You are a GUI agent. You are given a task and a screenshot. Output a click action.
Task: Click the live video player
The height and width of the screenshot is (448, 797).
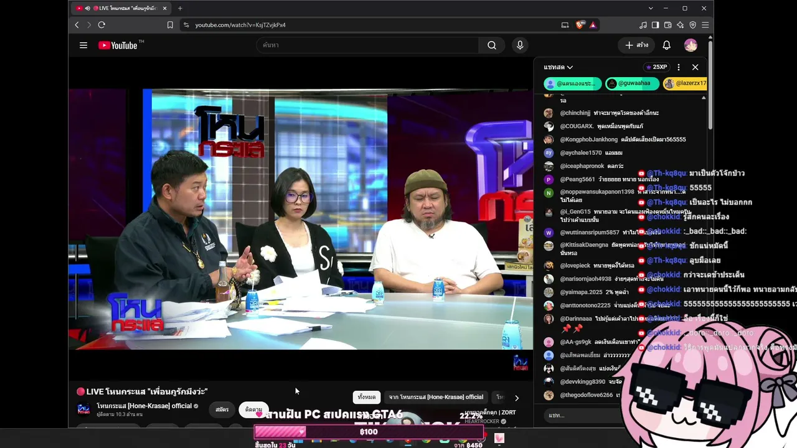pyautogui.click(x=301, y=219)
